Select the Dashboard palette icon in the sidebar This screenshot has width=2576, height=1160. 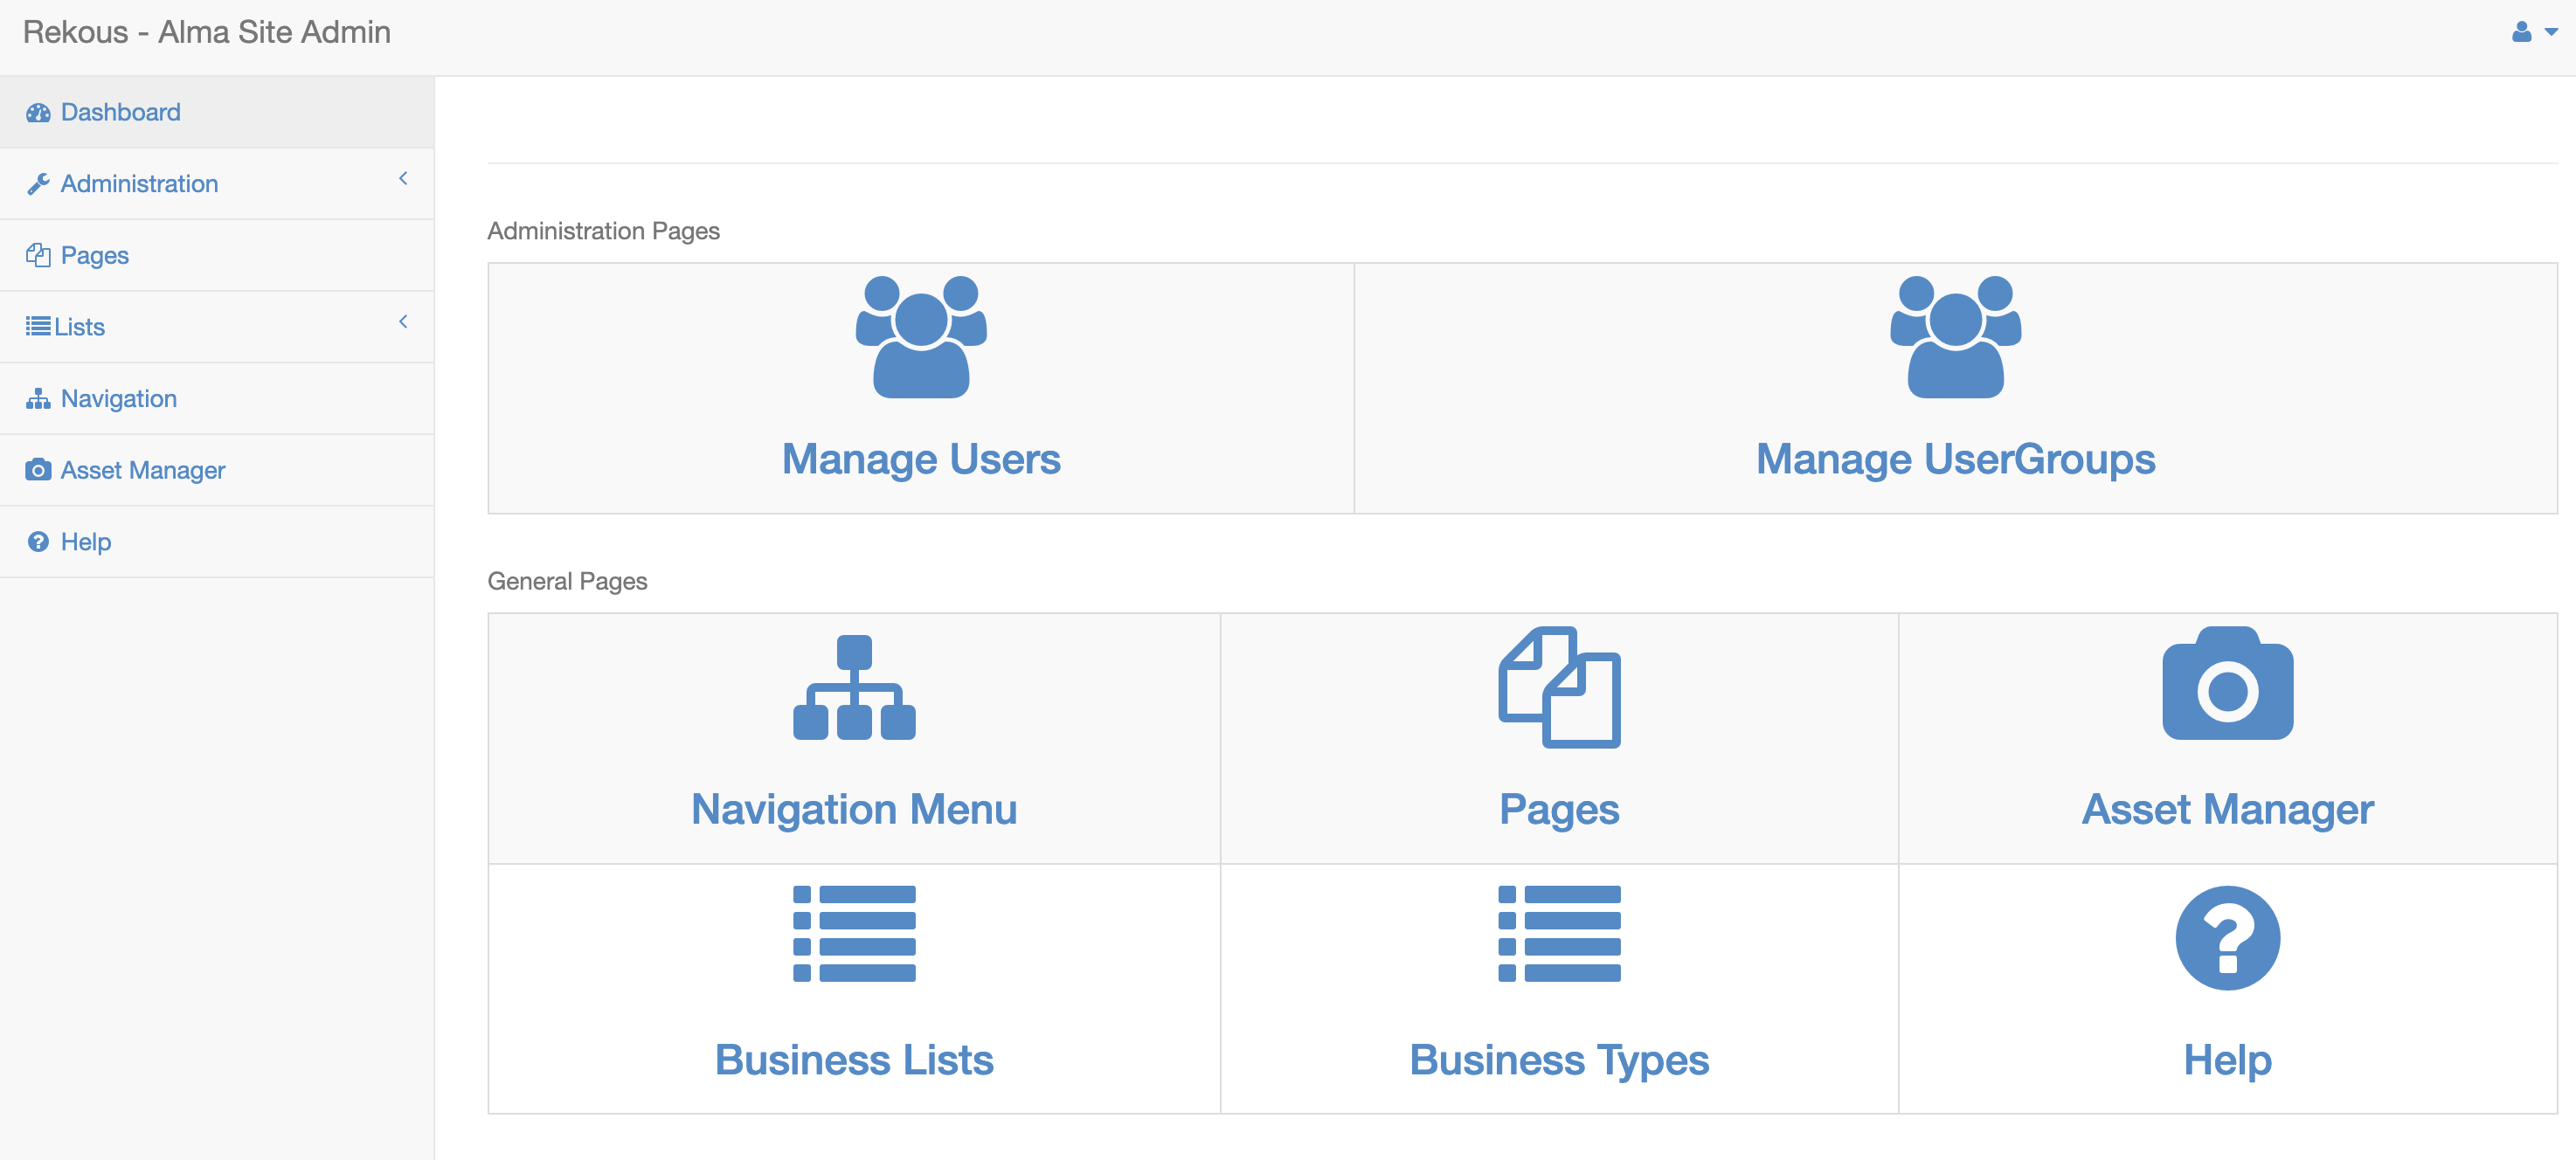pos(38,112)
